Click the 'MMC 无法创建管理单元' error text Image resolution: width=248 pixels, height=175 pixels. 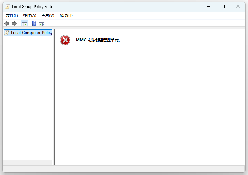click(x=98, y=40)
